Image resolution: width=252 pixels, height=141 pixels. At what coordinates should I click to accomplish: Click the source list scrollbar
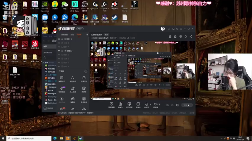pyautogui.click(x=89, y=46)
